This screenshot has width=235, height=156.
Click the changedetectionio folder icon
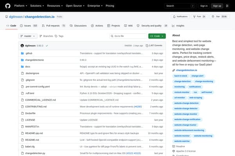(x=22, y=60)
